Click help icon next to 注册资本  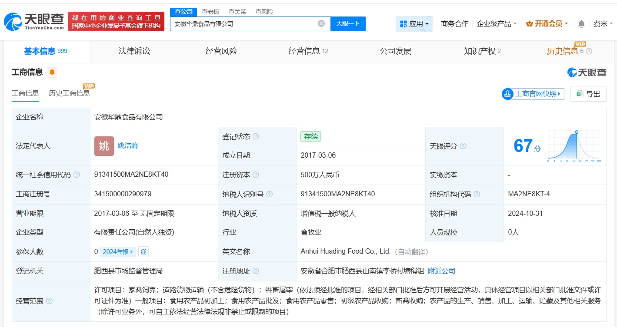pos(256,175)
